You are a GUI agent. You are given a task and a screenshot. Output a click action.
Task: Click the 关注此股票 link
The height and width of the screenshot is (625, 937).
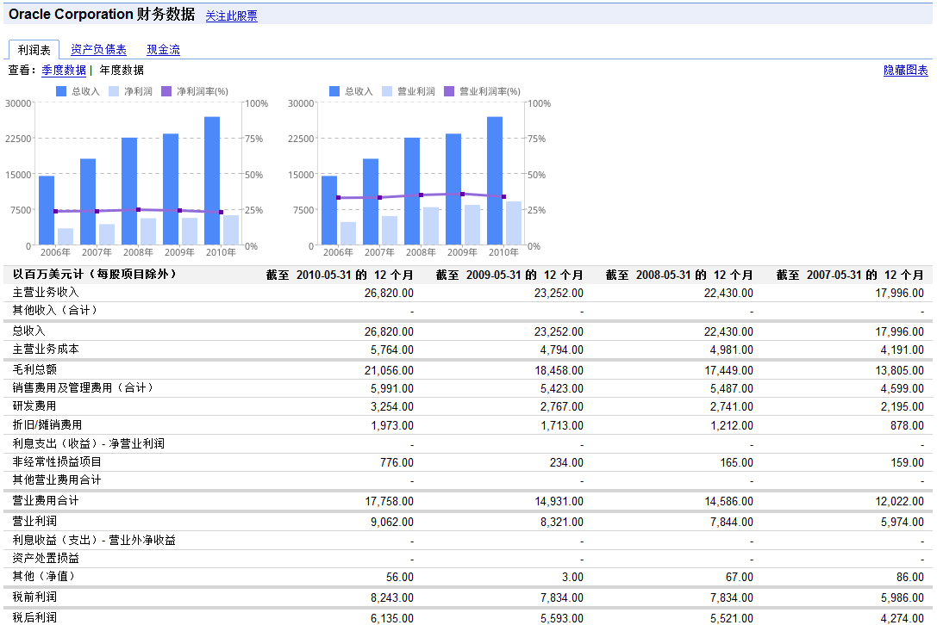231,16
